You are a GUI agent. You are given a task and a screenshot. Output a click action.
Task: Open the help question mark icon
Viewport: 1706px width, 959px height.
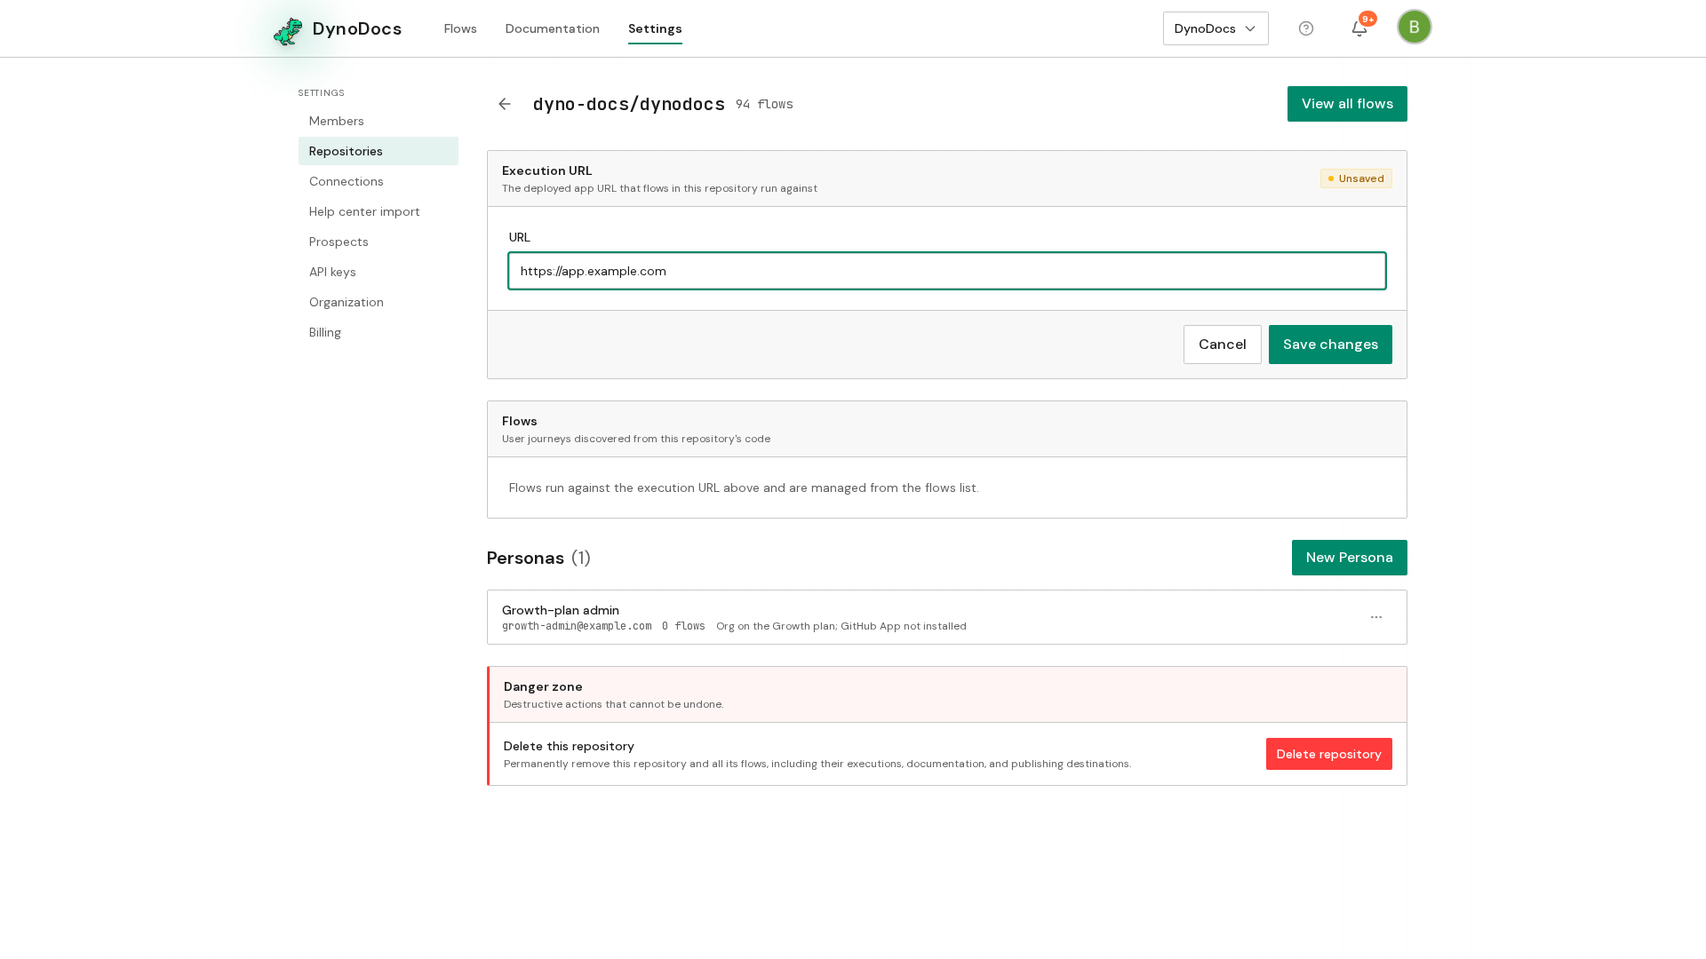(1306, 28)
